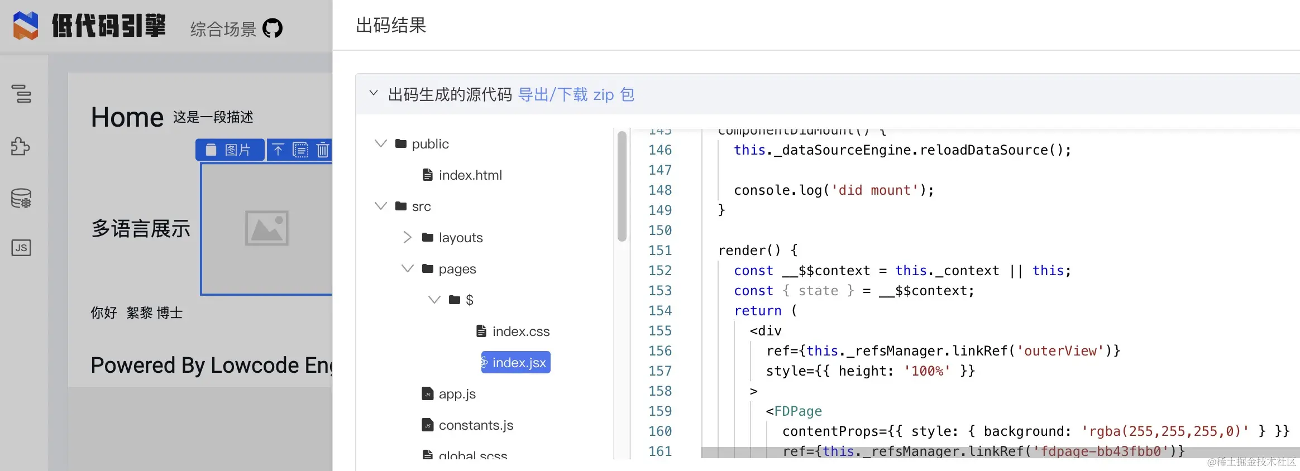The width and height of the screenshot is (1300, 471).
Task: Click the const { state } code line
Action: [x=854, y=291]
